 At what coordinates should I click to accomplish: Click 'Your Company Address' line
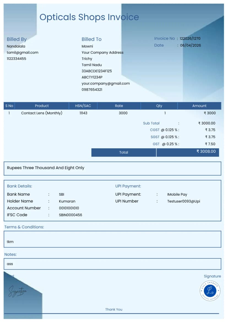[102, 53]
